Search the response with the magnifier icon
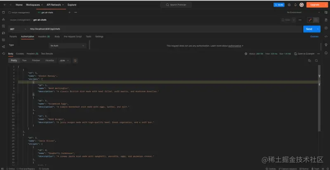This screenshot has width=330, height=170. (316, 61)
